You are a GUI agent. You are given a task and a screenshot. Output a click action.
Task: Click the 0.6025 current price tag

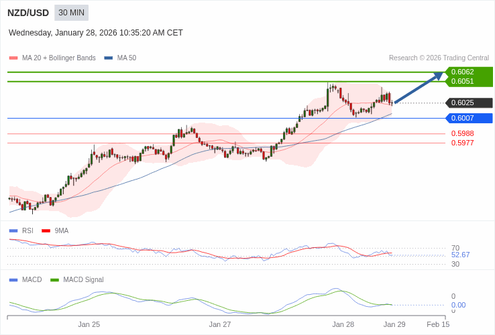click(468, 103)
